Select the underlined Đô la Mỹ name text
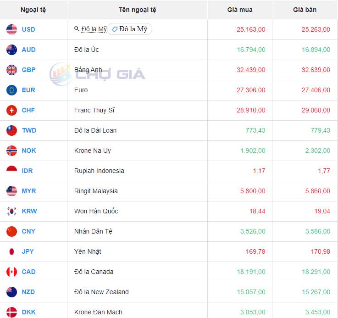This screenshot has width=338, height=318. (94, 29)
